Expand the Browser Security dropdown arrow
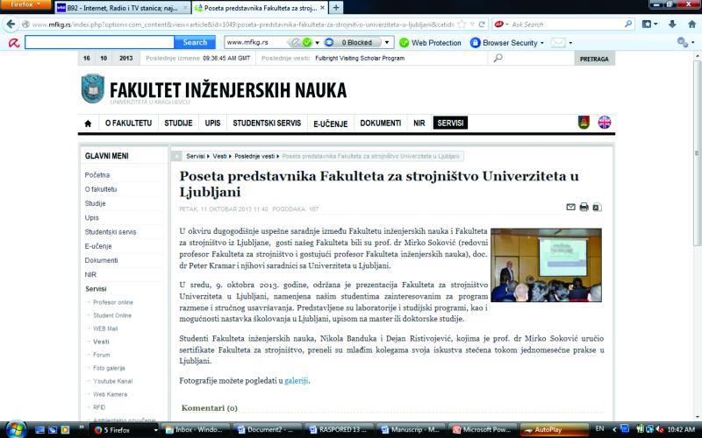 coord(542,43)
